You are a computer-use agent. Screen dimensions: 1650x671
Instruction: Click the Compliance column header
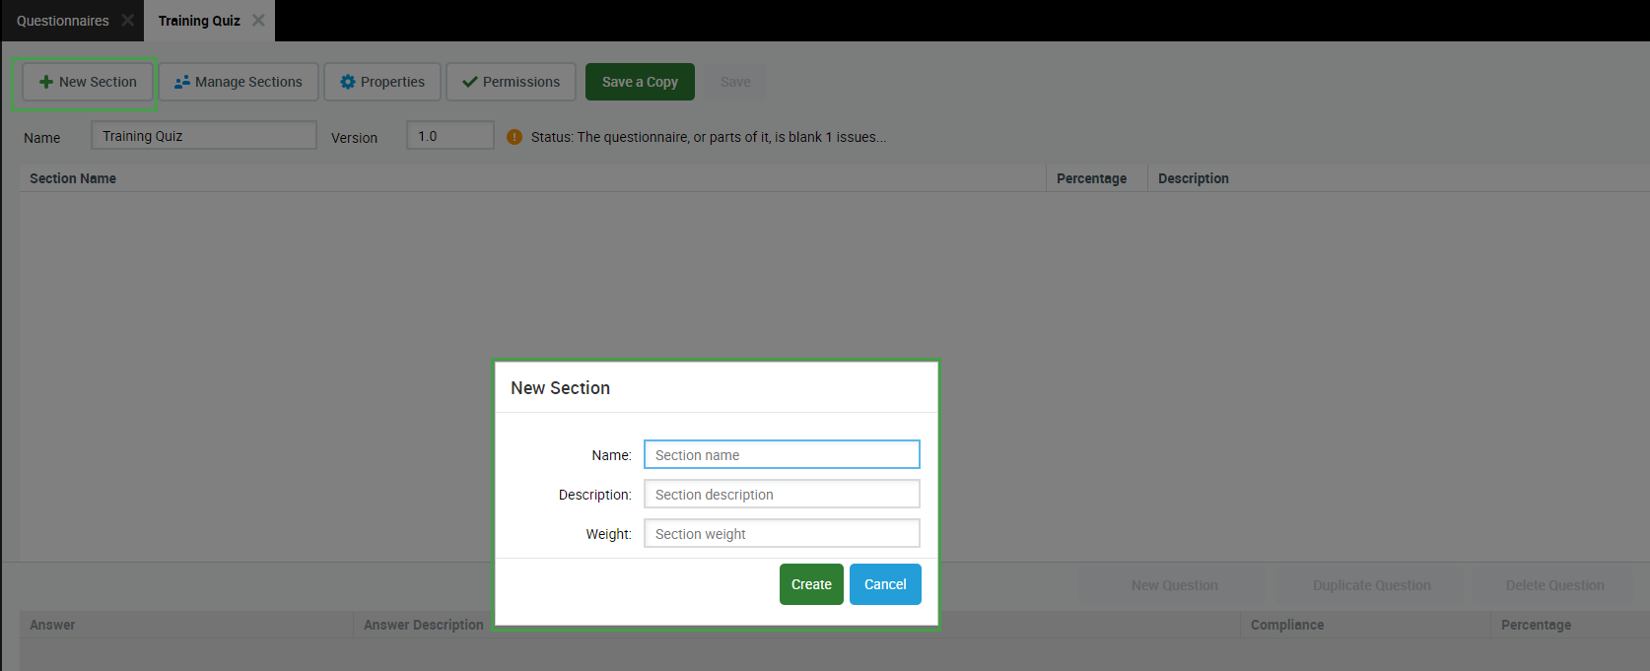(1286, 625)
